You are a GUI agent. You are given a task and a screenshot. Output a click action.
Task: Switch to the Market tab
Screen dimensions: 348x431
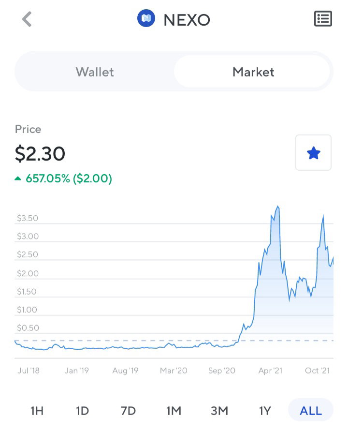click(253, 72)
